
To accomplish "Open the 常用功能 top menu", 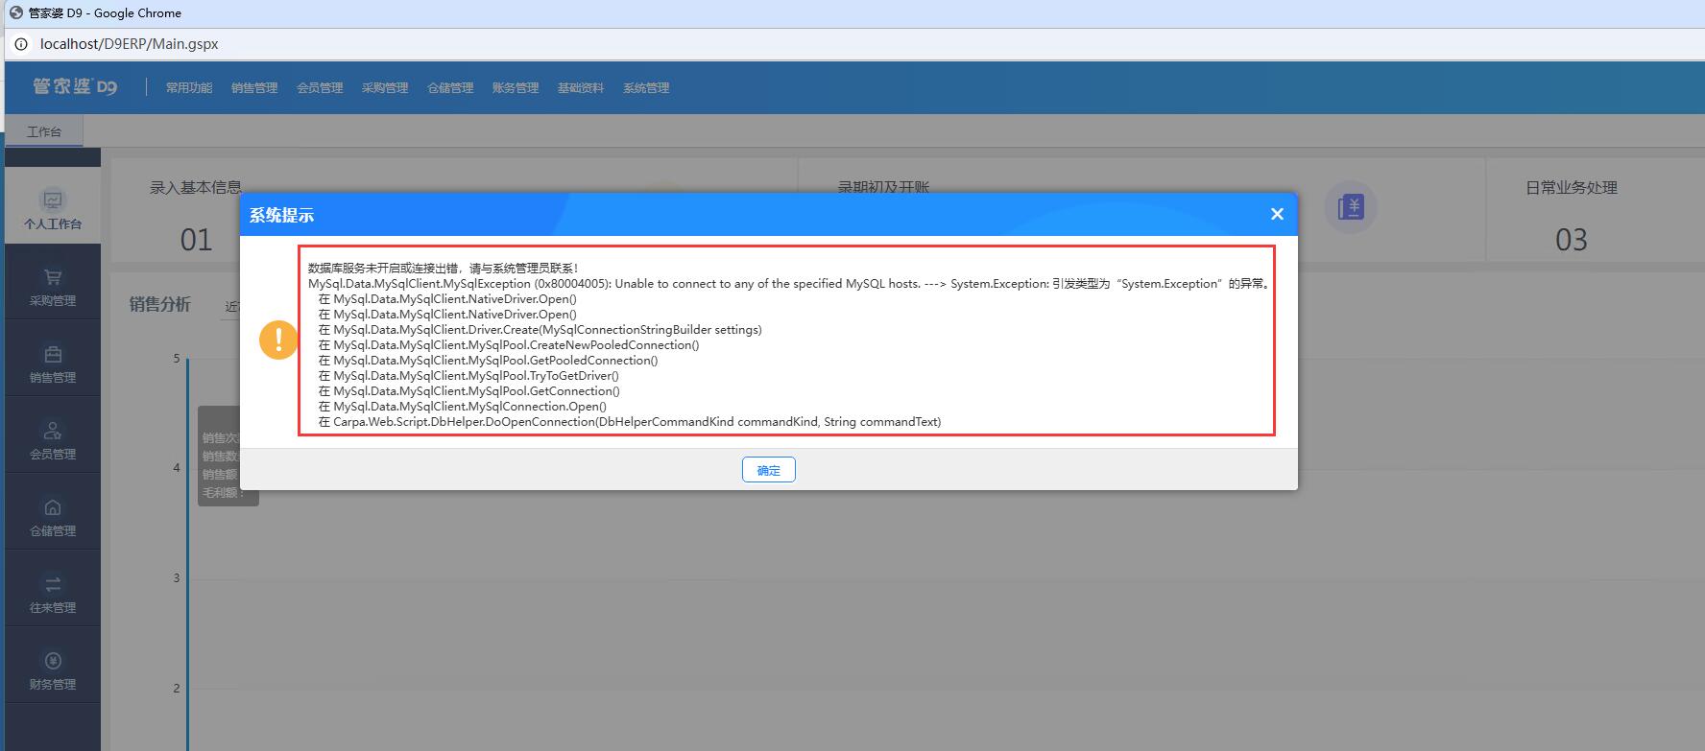I will click(188, 87).
